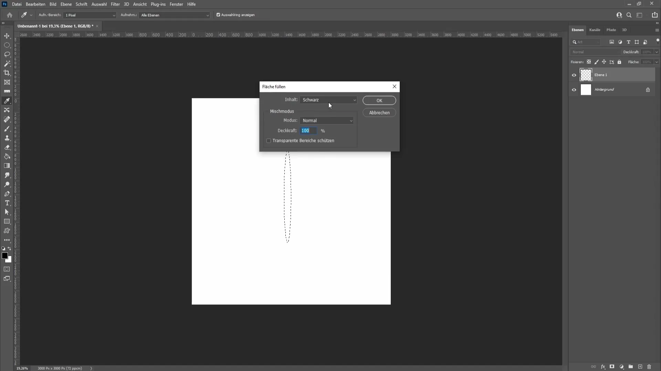Reset default foreground and background colors
661x371 pixels.
coord(3,249)
